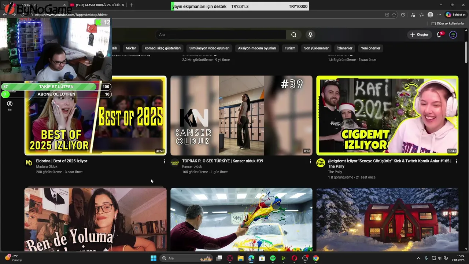Focus the YouTube 'Ara' search field
This screenshot has width=469, height=264.
point(221,34)
